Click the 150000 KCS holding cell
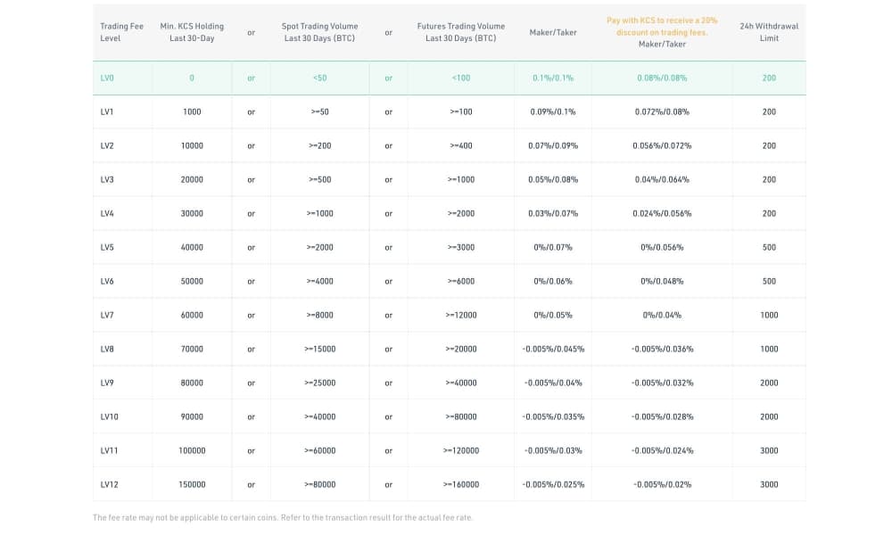892x535 pixels. click(x=192, y=484)
